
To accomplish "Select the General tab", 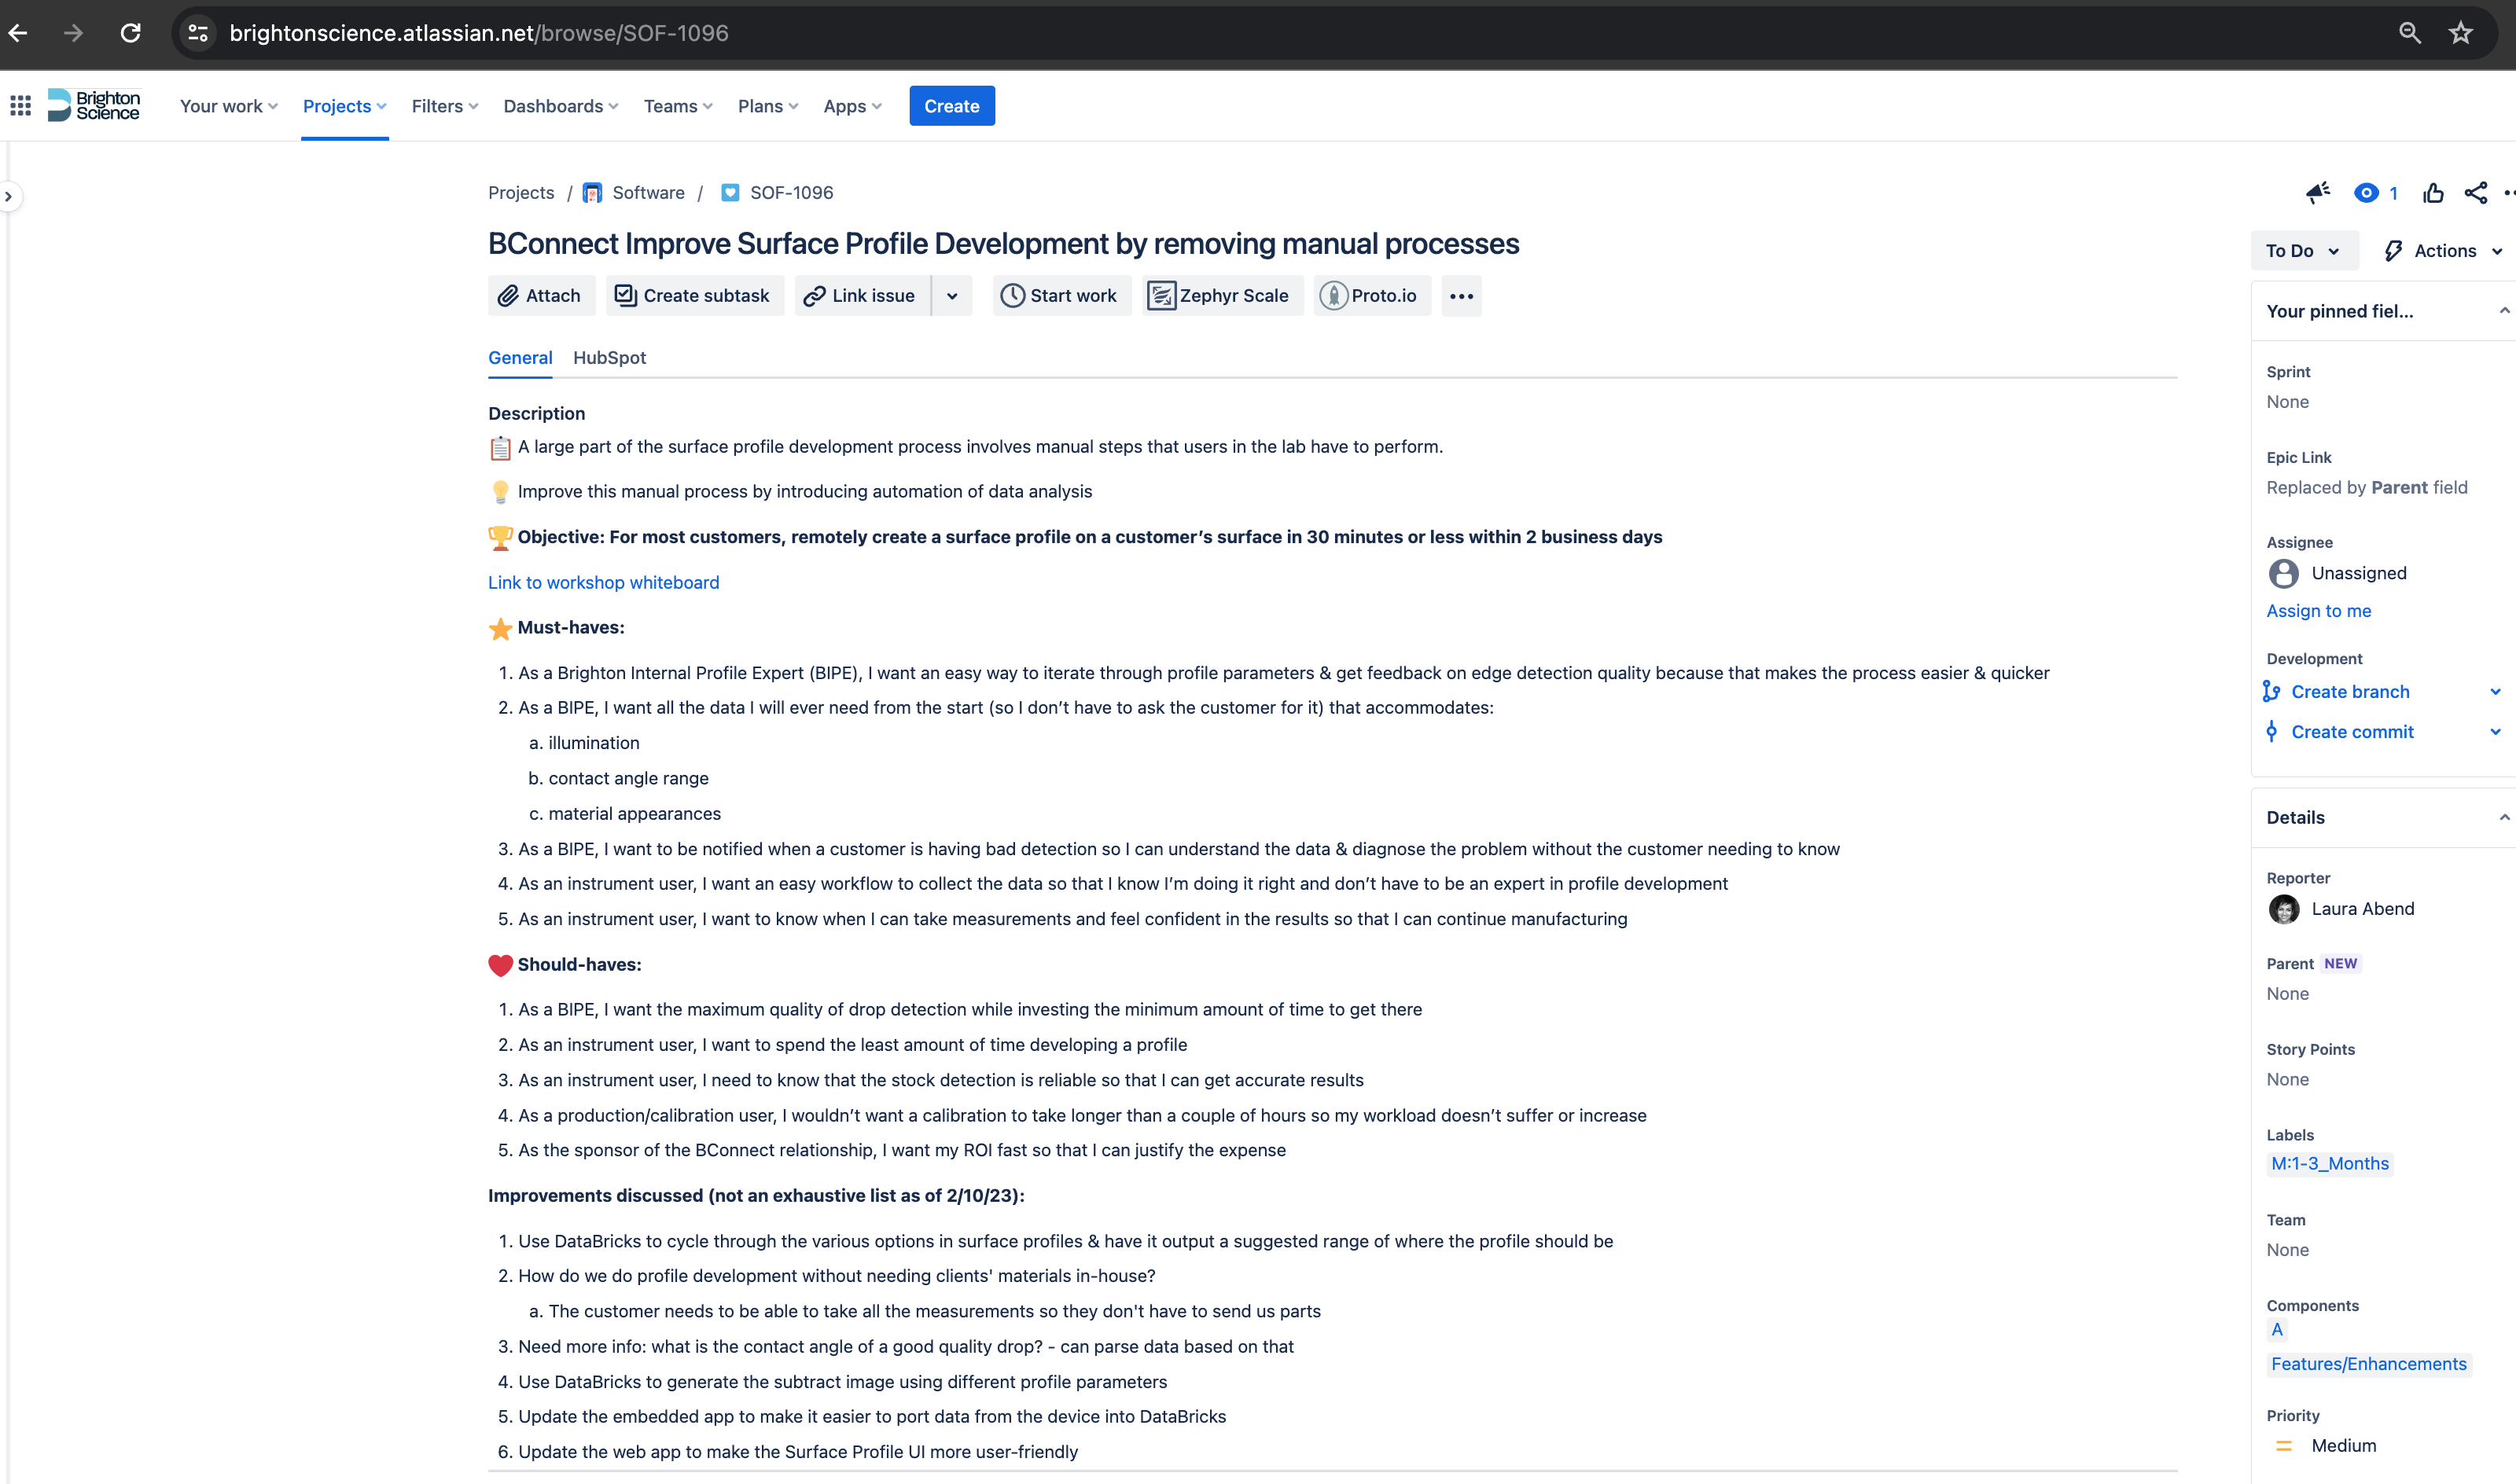I will click(x=520, y=357).
